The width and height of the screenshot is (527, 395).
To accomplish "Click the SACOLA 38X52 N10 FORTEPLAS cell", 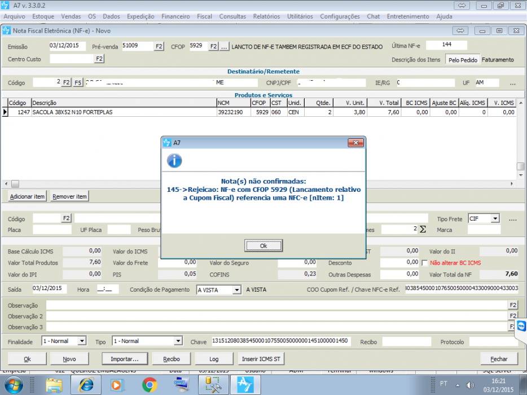I will pos(124,112).
